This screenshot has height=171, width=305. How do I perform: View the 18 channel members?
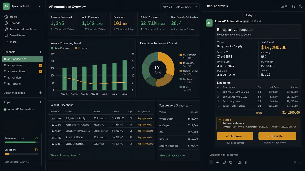[284, 6]
